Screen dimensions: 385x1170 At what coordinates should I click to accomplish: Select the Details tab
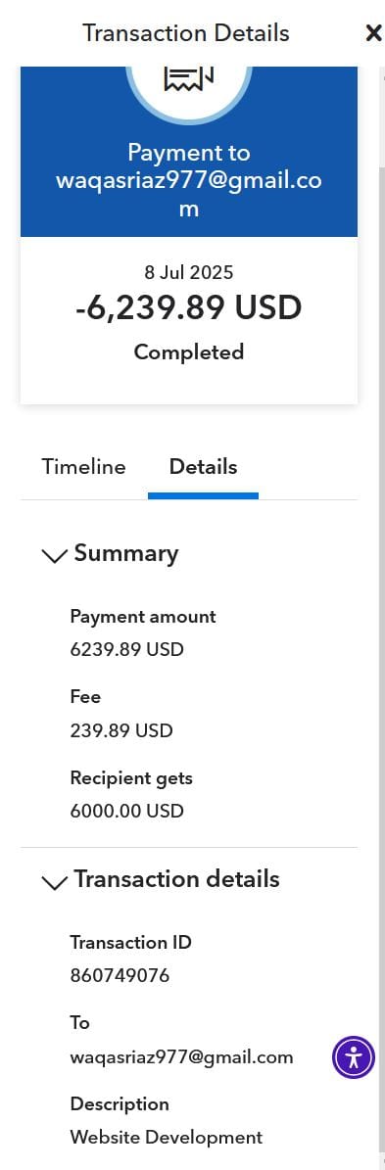203,467
